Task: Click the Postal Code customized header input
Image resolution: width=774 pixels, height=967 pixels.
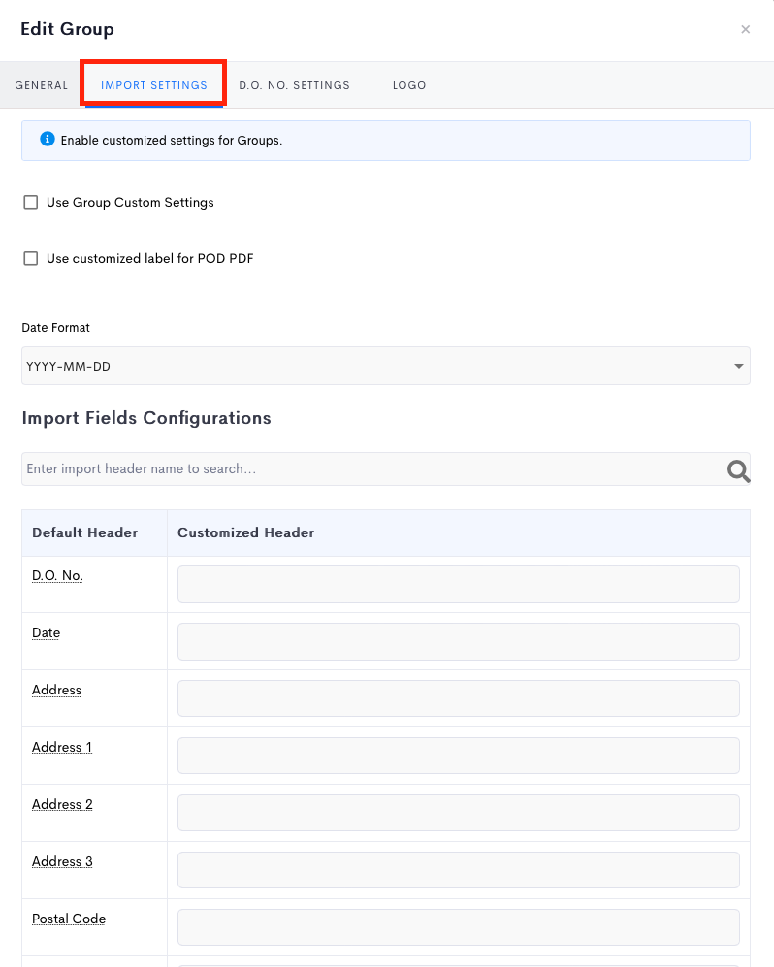Action: [458, 927]
